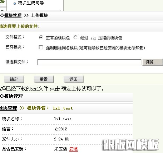Enable 强制删除同名模块 checkbox
The image size is (163, 153).
click(41, 47)
